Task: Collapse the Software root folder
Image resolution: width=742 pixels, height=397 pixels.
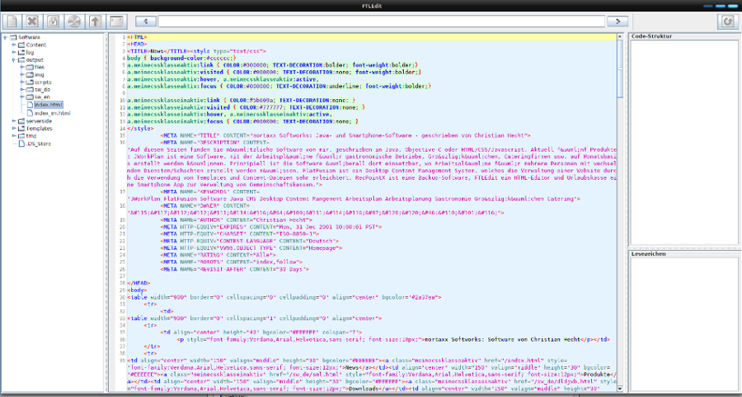Action: (x=5, y=37)
